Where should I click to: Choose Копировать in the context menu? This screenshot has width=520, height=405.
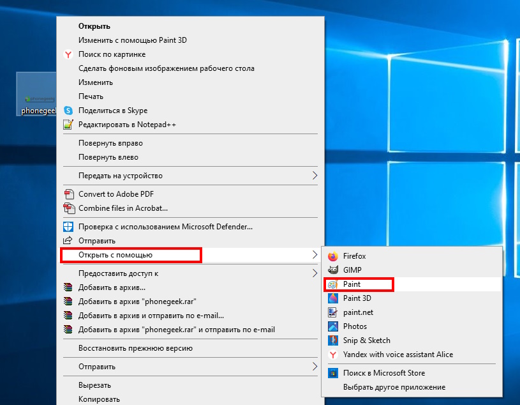[x=99, y=399]
